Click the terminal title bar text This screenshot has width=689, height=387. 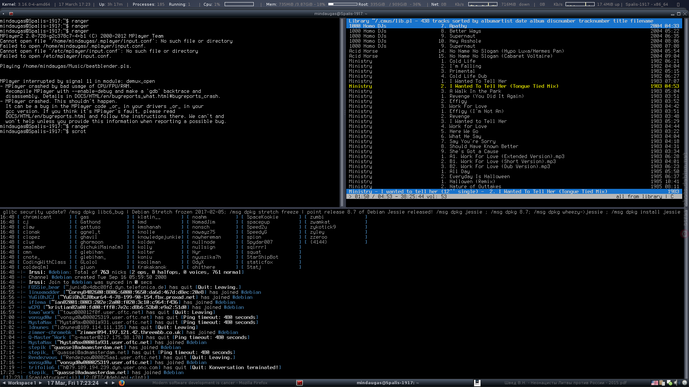coord(341,14)
